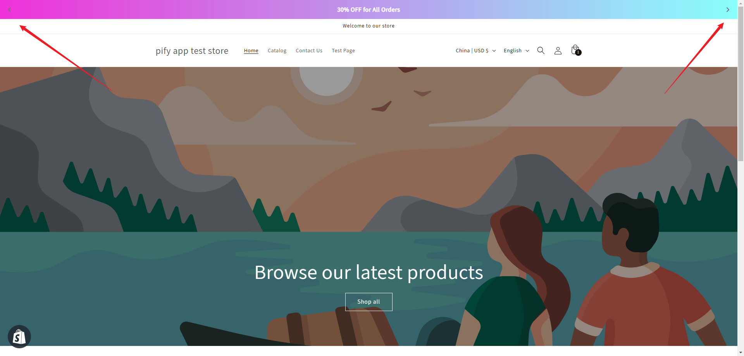
Task: Expand the English language selector
Action: point(516,51)
